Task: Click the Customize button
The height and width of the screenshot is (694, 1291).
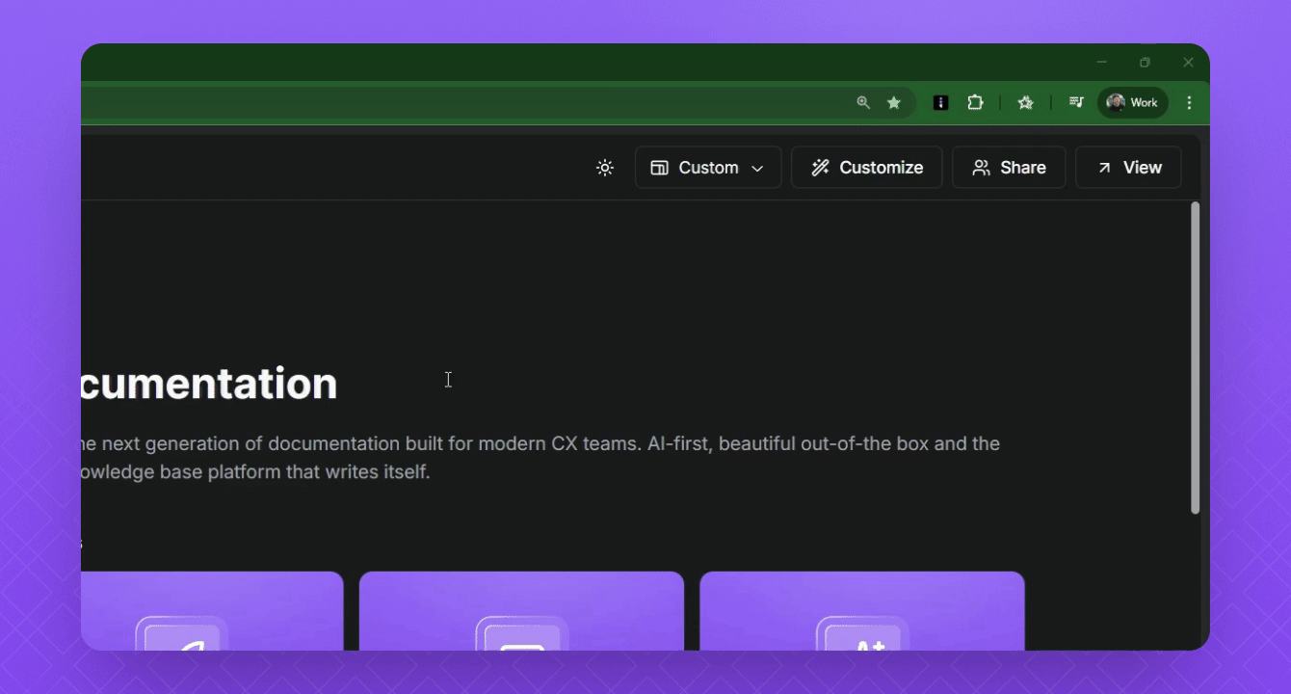Action: pos(867,168)
